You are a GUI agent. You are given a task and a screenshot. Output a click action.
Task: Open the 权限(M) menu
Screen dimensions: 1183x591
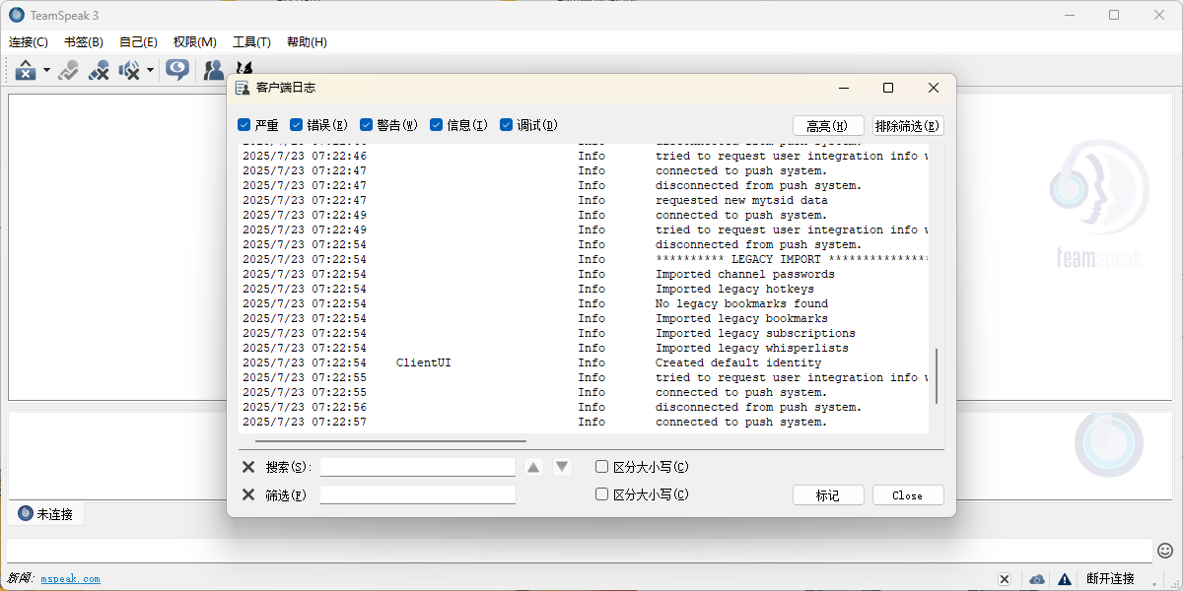click(195, 42)
